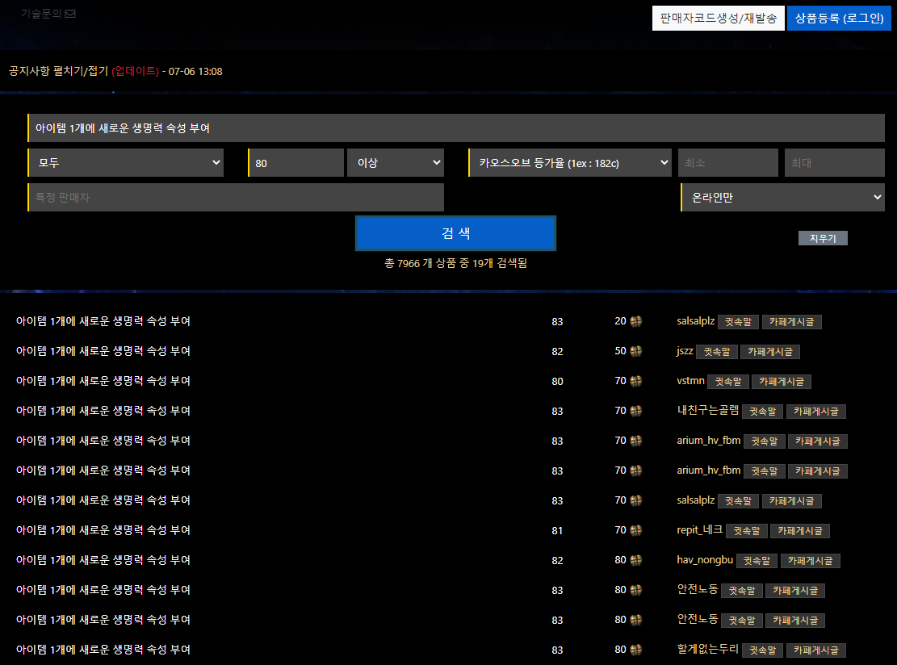Expand the 카오스오브 등가율 currency dropdown
897x665 pixels.
click(569, 163)
